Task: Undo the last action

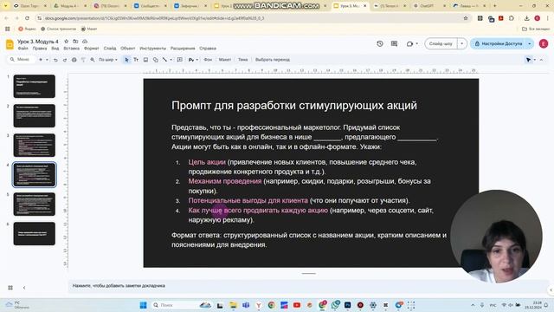Action: pyautogui.click(x=55, y=60)
